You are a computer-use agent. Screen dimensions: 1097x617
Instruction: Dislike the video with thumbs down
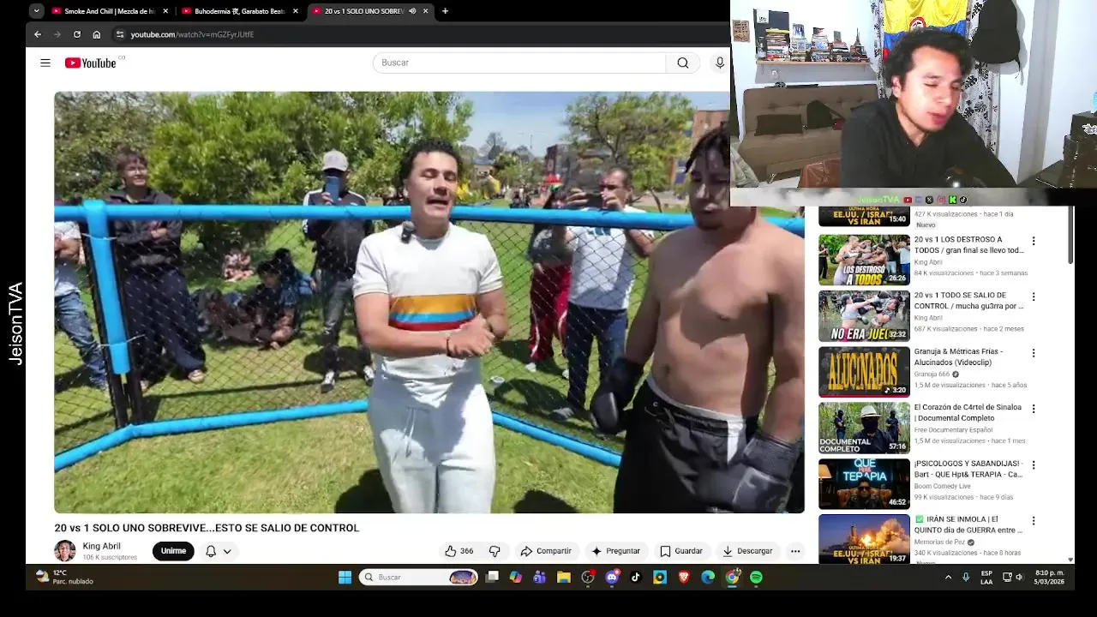495,551
